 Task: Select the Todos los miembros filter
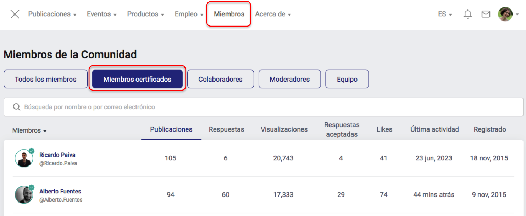[x=45, y=79]
